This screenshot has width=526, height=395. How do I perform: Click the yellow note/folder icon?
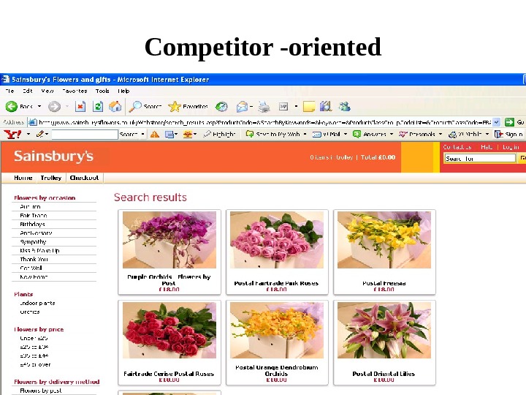click(309, 107)
